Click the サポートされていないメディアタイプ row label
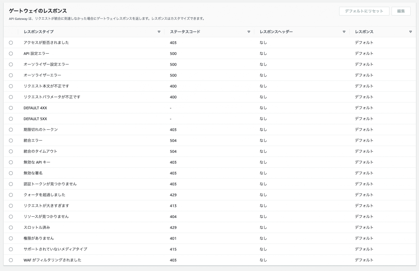 [x=55, y=249]
